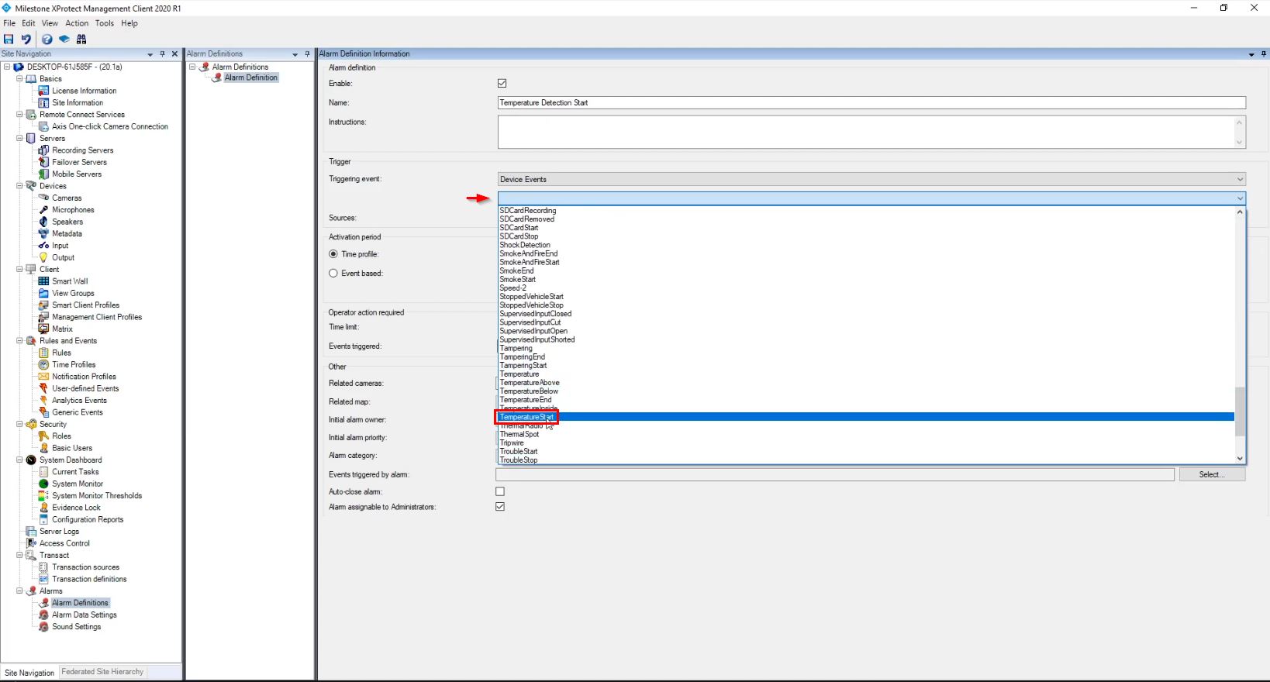Click the Undo icon in toolbar
The image size is (1270, 682).
26,40
